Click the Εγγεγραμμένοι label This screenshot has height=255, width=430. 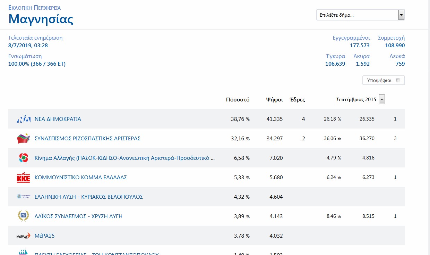click(x=351, y=38)
